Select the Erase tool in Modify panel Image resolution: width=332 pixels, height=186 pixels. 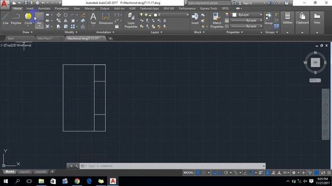click(83, 15)
